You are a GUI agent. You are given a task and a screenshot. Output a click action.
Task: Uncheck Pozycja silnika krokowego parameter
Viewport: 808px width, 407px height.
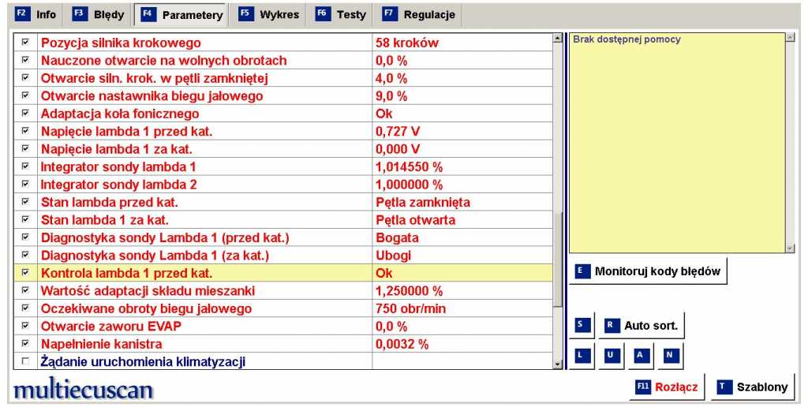tap(25, 43)
